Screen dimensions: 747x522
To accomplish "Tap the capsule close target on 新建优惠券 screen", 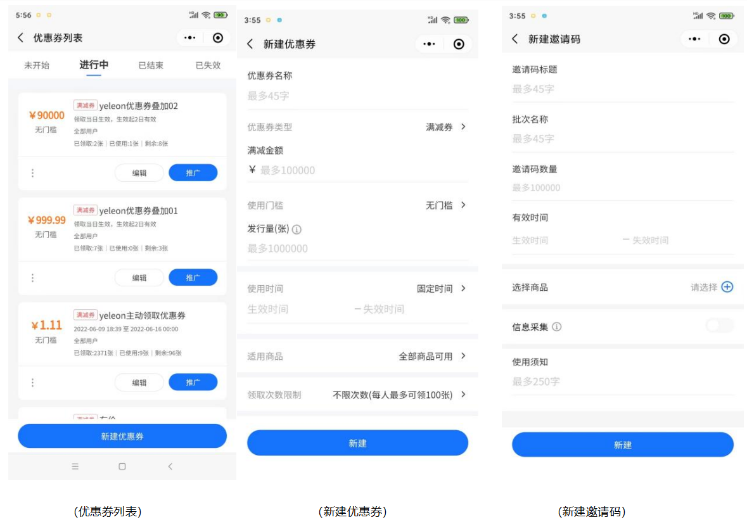I will click(x=459, y=44).
